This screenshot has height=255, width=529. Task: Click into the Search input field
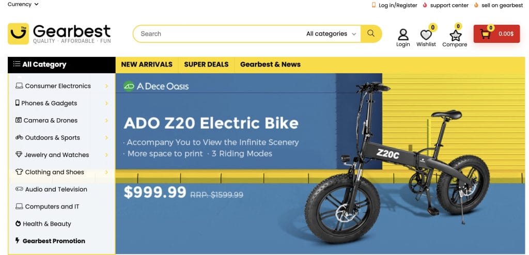tap(217, 34)
